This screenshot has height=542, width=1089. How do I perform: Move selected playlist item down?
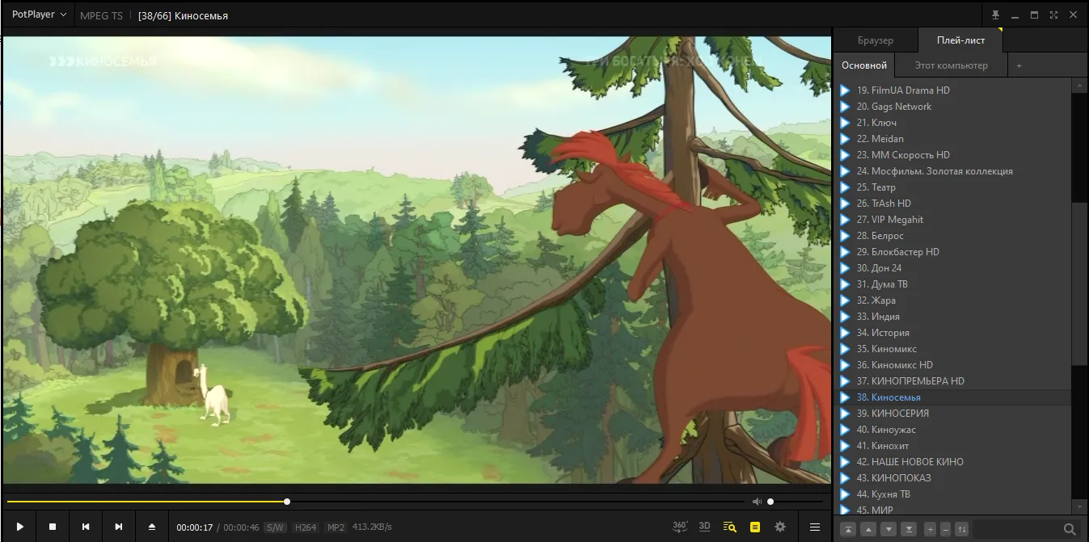[x=889, y=529]
